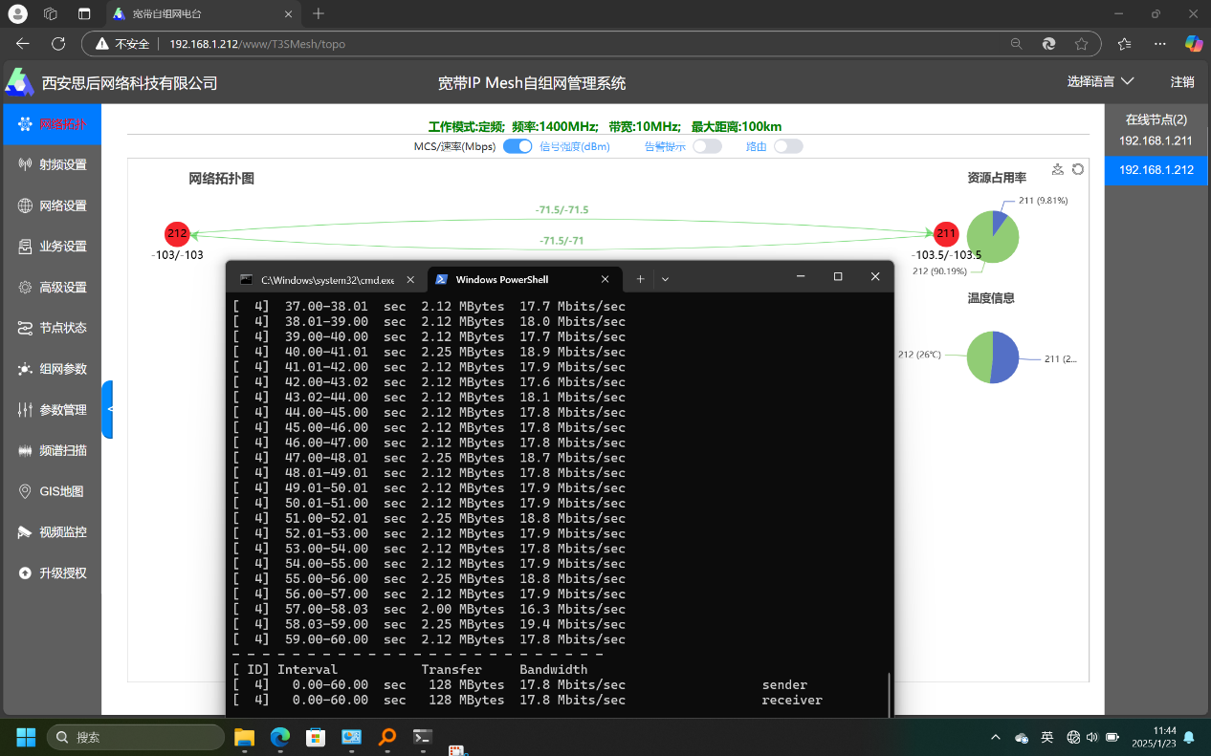Collapse the left sidebar with blue handle

[x=108, y=409]
